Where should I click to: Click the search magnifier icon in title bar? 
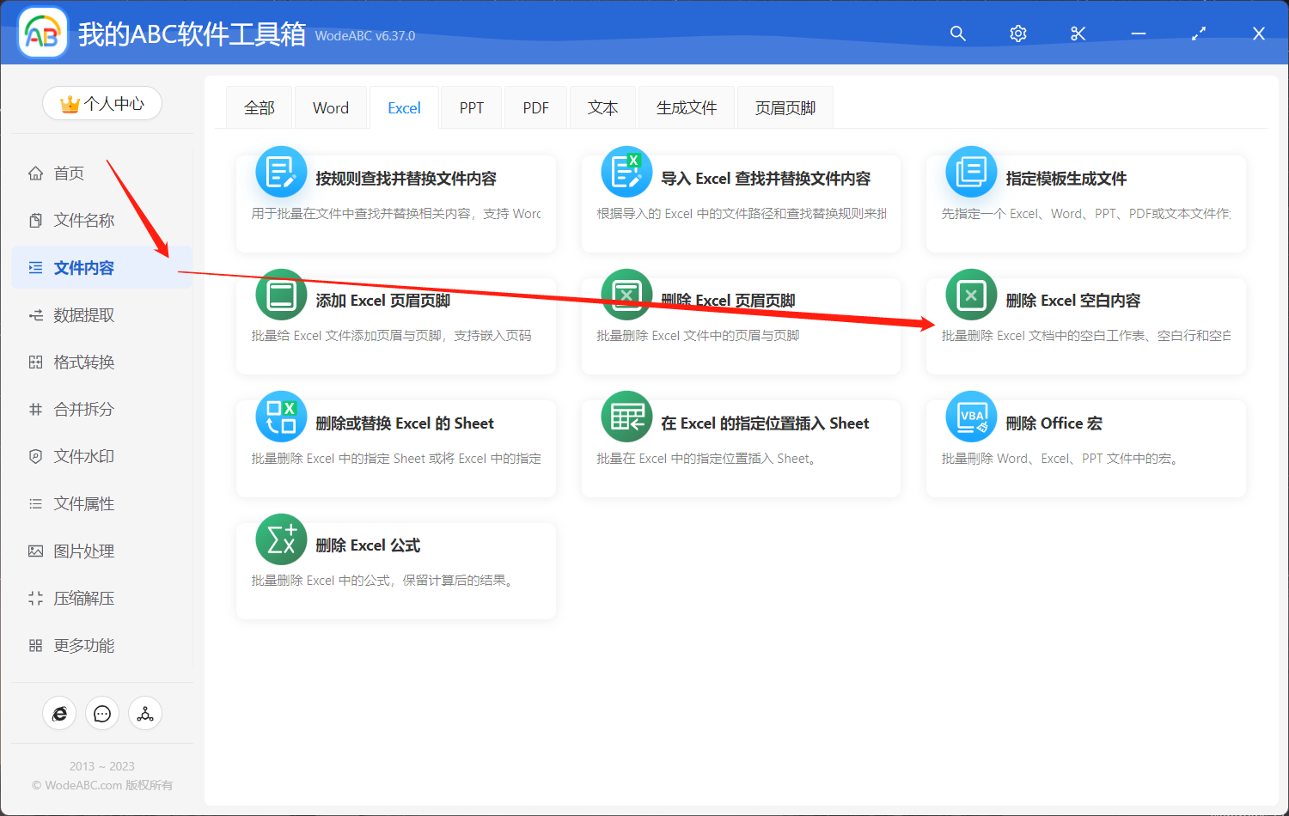957,33
